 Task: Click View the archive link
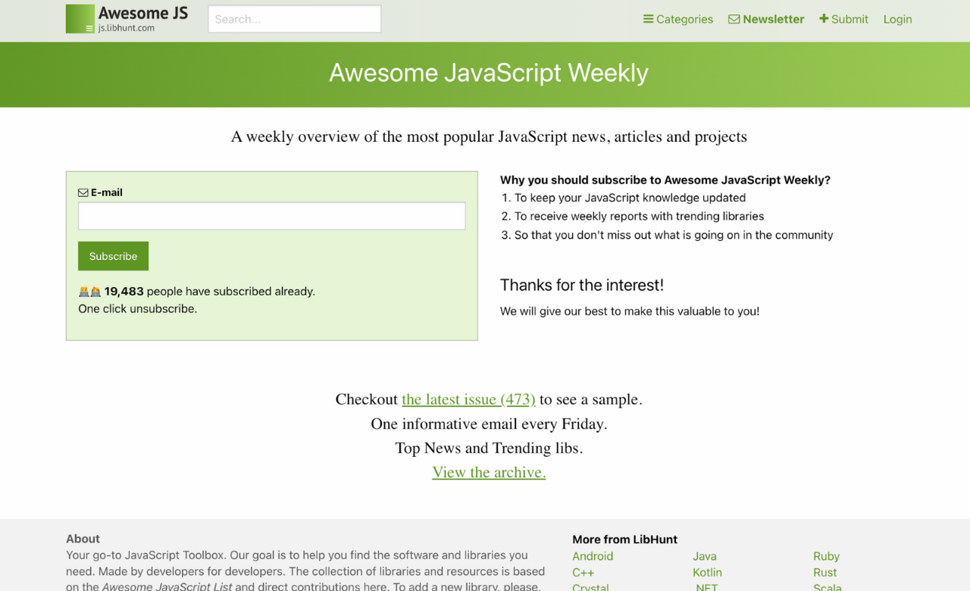coord(489,472)
